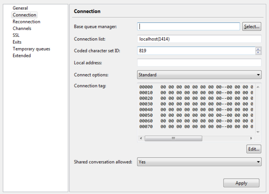Open the Connect options dropdown
This screenshot has width=269, height=194.
tap(199, 75)
